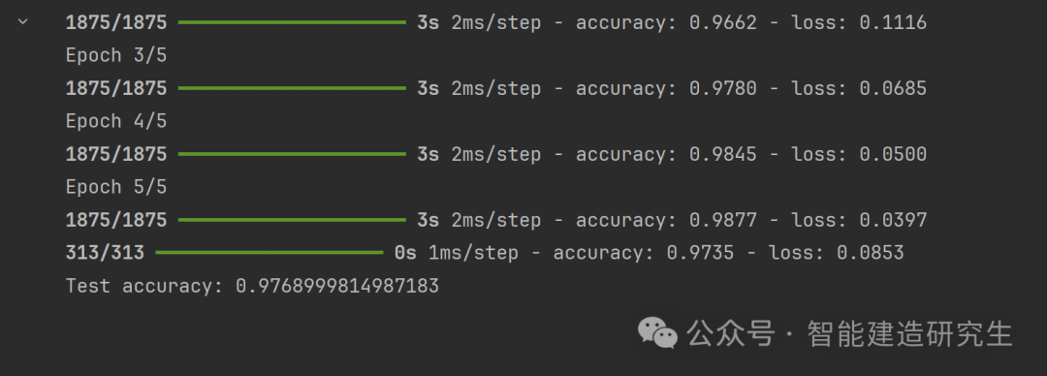Viewport: 1047px width, 376px height.
Task: Click the green progress bar beside accuracy 0.9780
Action: (x=292, y=88)
